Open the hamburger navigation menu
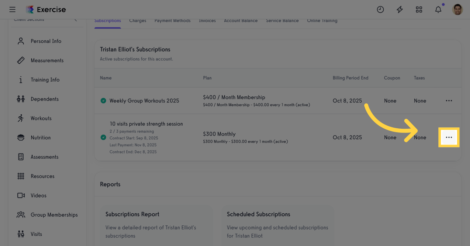 click(x=12, y=9)
